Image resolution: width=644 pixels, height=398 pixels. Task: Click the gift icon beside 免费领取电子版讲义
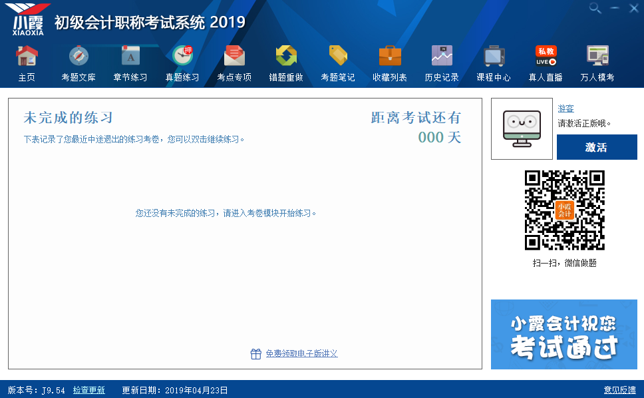click(x=256, y=353)
